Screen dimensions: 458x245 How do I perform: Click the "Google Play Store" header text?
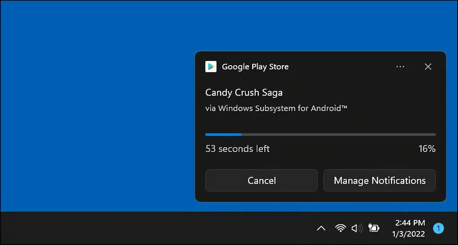(x=255, y=67)
